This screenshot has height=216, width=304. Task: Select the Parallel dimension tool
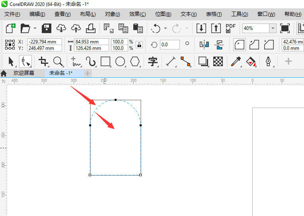pos(171,62)
